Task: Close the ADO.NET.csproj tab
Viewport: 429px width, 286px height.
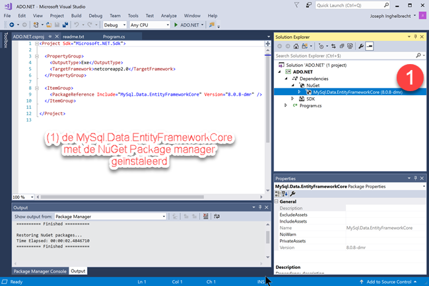Action: 57,36
